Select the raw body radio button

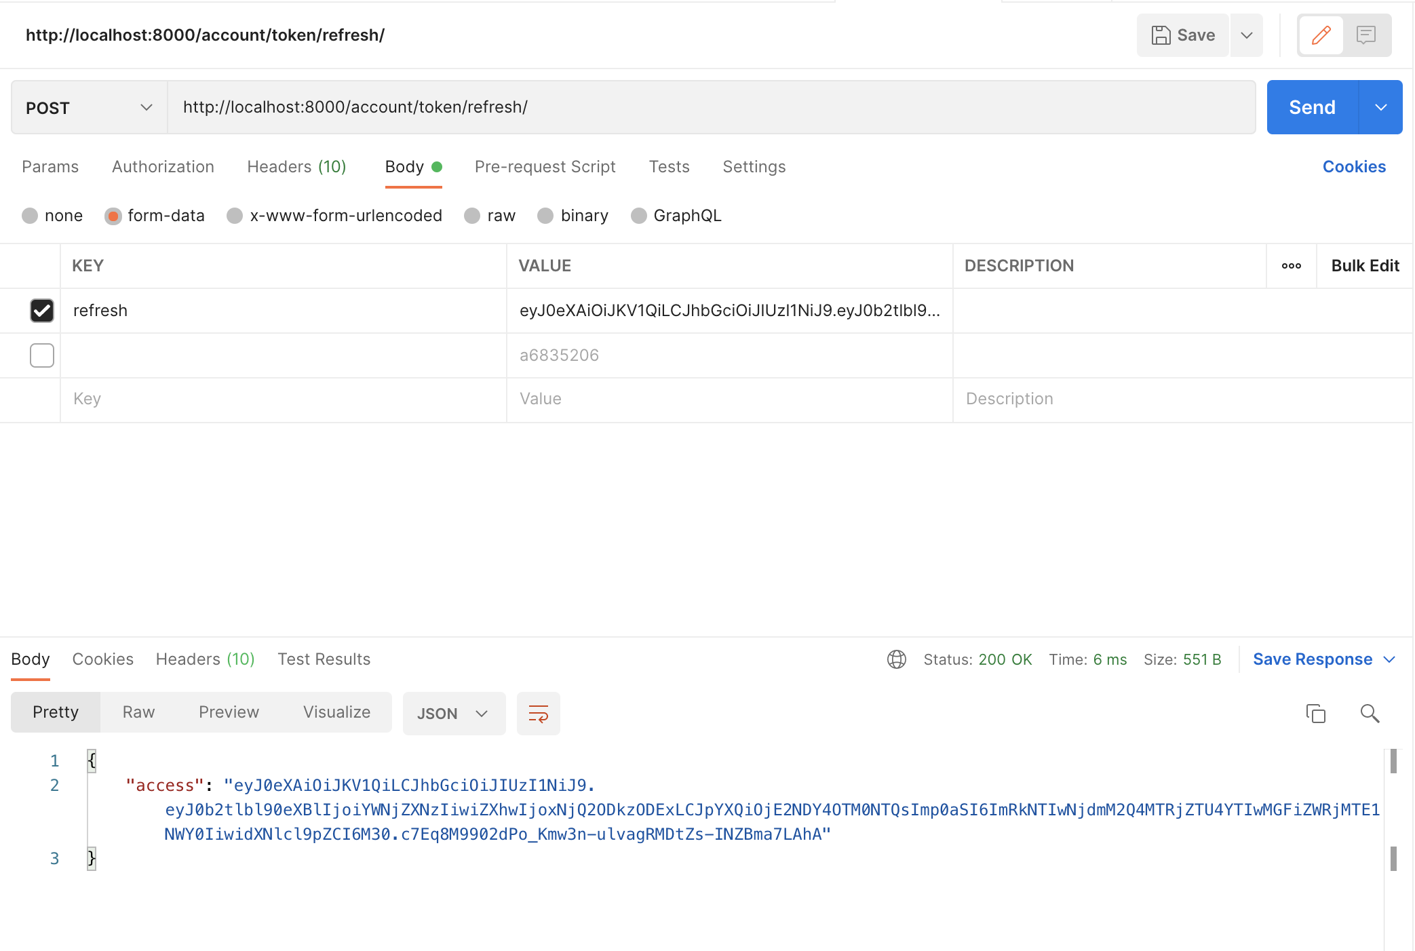472,216
